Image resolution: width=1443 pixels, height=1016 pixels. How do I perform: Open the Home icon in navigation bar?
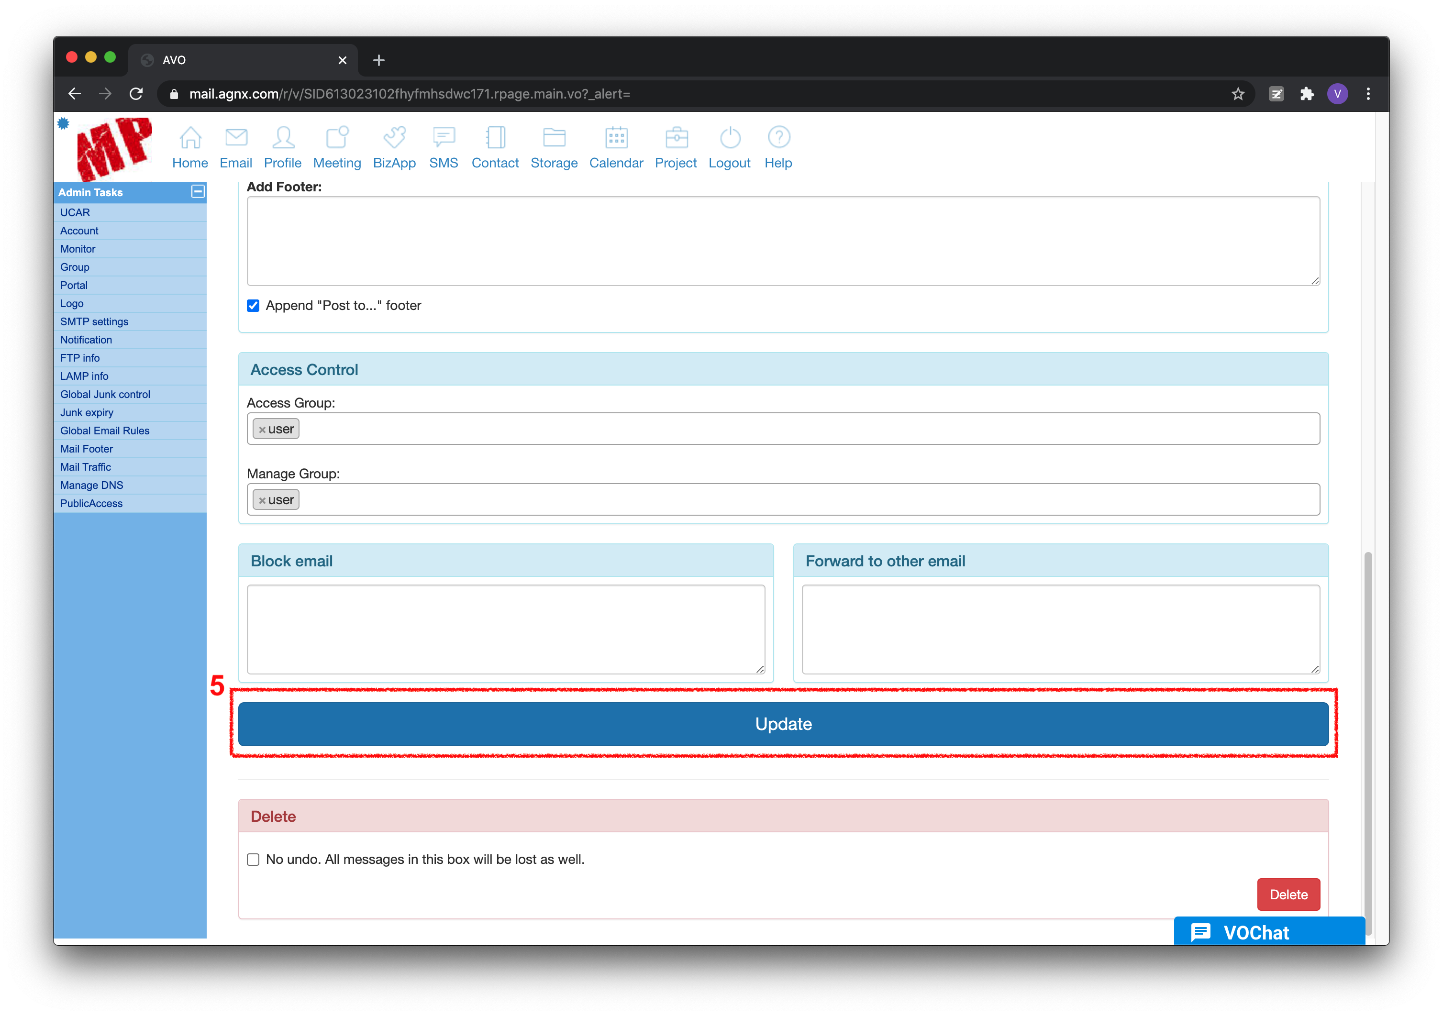pyautogui.click(x=190, y=138)
